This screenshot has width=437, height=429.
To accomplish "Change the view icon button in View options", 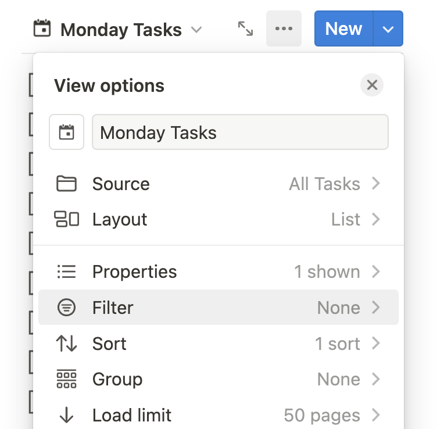I will [67, 132].
